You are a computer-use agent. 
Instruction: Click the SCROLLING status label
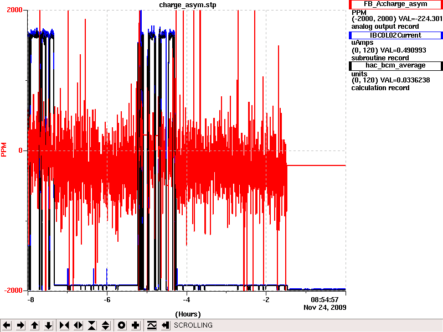[x=193, y=325]
